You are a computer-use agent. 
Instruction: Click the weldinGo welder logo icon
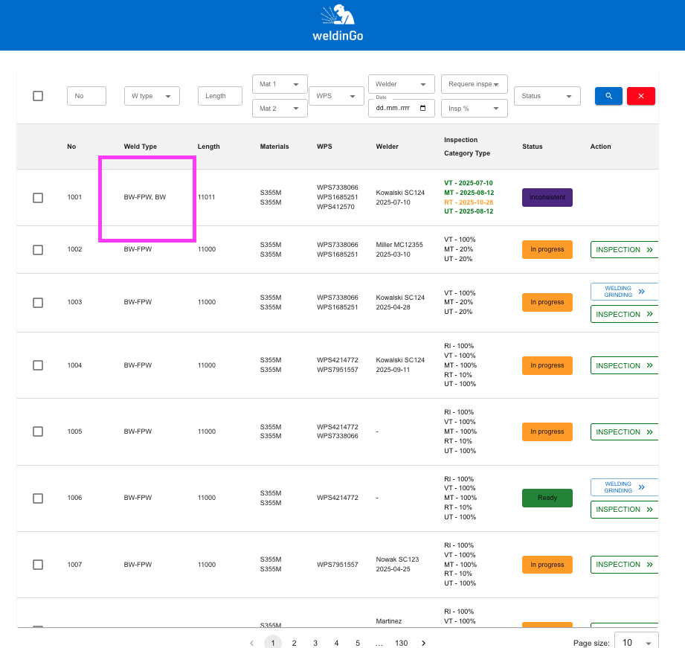(338, 15)
